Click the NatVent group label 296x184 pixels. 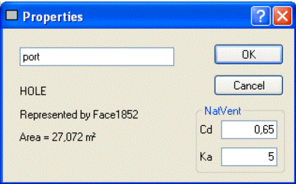coord(222,111)
